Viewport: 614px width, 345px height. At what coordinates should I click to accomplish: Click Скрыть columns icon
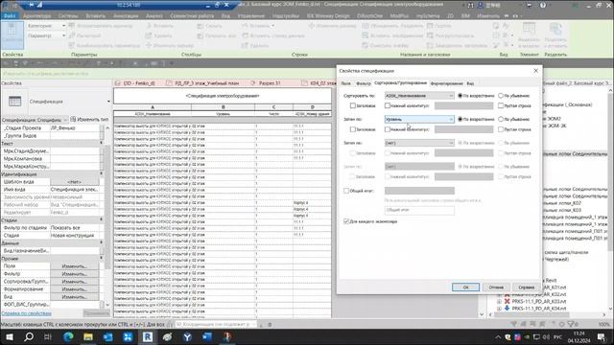point(201,26)
